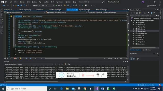Expand the Clientes.cs node
This screenshot has width=163, height=91.
(133, 29)
